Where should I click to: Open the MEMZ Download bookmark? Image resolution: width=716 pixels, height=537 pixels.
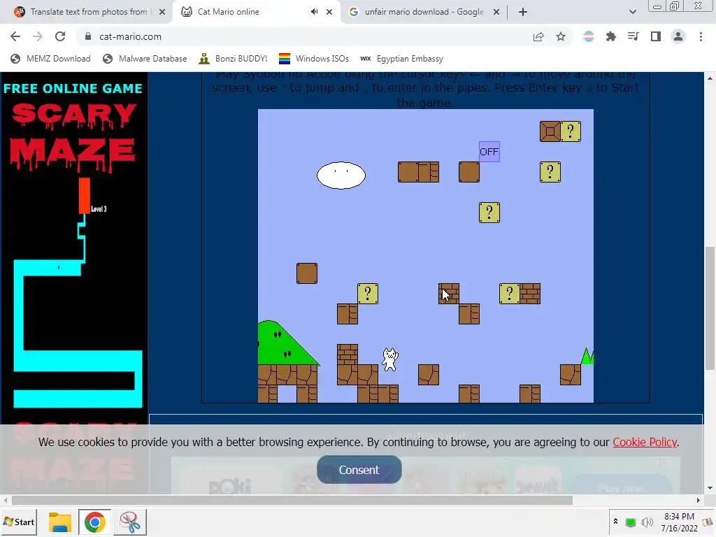tap(50, 59)
